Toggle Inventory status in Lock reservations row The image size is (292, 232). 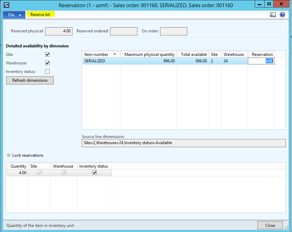pyautogui.click(x=95, y=173)
